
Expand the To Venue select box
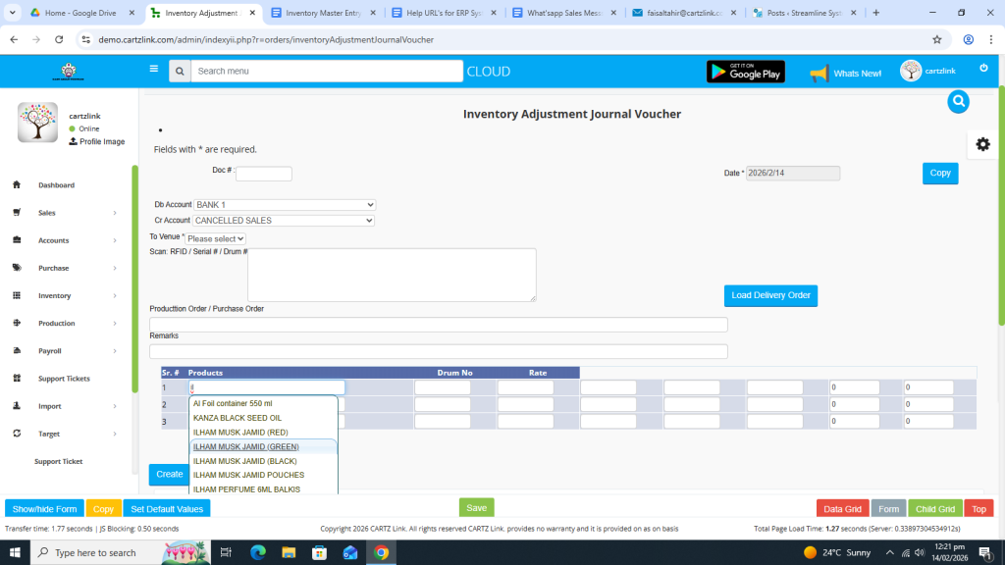point(216,238)
